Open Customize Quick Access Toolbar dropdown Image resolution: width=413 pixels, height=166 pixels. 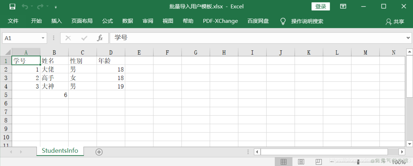[x=56, y=7]
